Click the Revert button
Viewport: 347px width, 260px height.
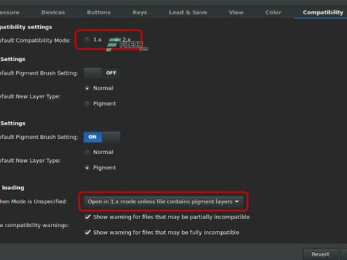point(320,254)
